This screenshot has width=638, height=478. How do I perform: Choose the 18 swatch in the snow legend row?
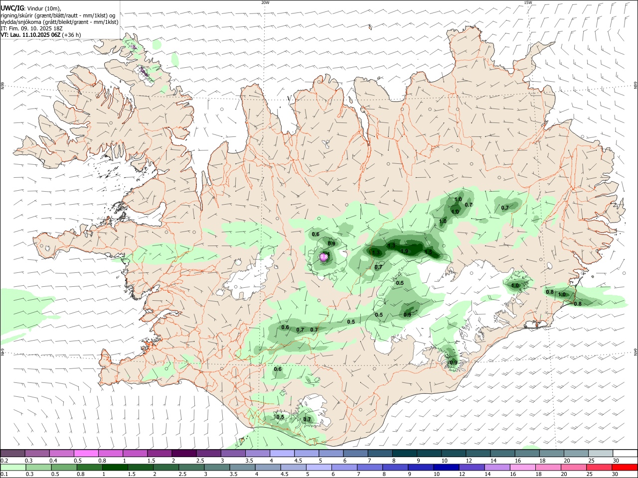552,453
